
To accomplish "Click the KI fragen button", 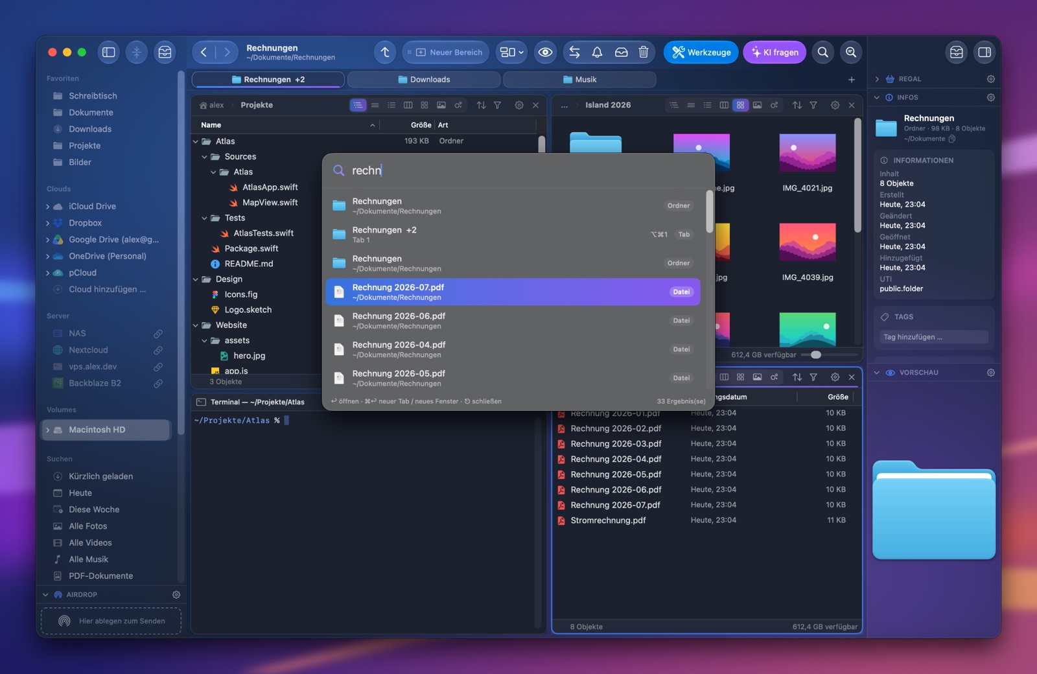I will 775,52.
